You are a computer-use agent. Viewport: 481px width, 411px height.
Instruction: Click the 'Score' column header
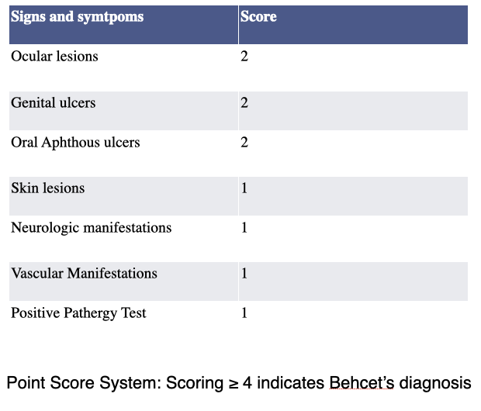click(258, 17)
